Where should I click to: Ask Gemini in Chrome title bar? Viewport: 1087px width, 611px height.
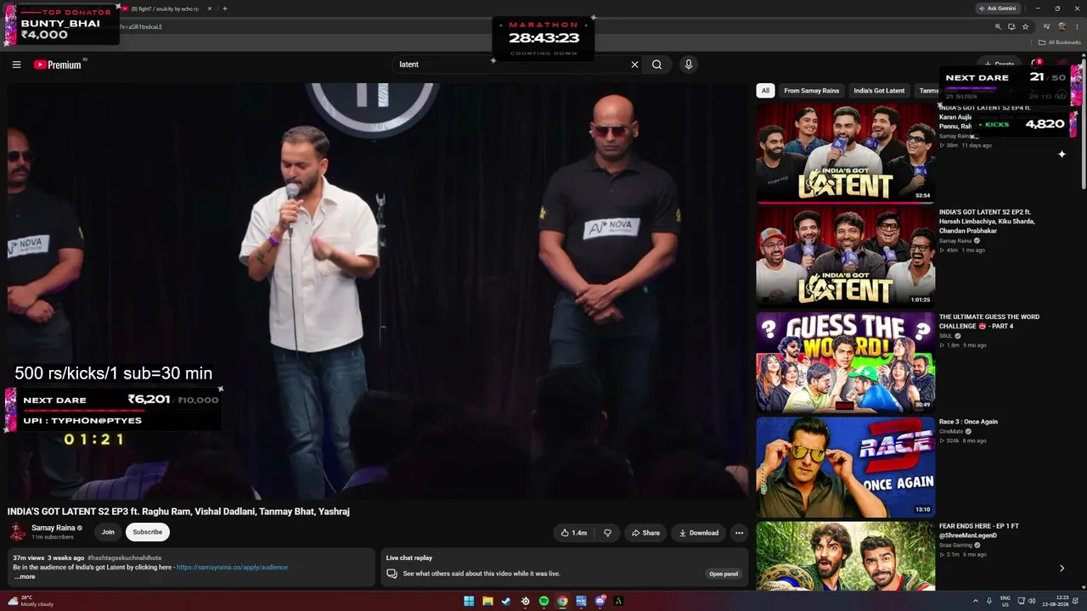(x=997, y=8)
